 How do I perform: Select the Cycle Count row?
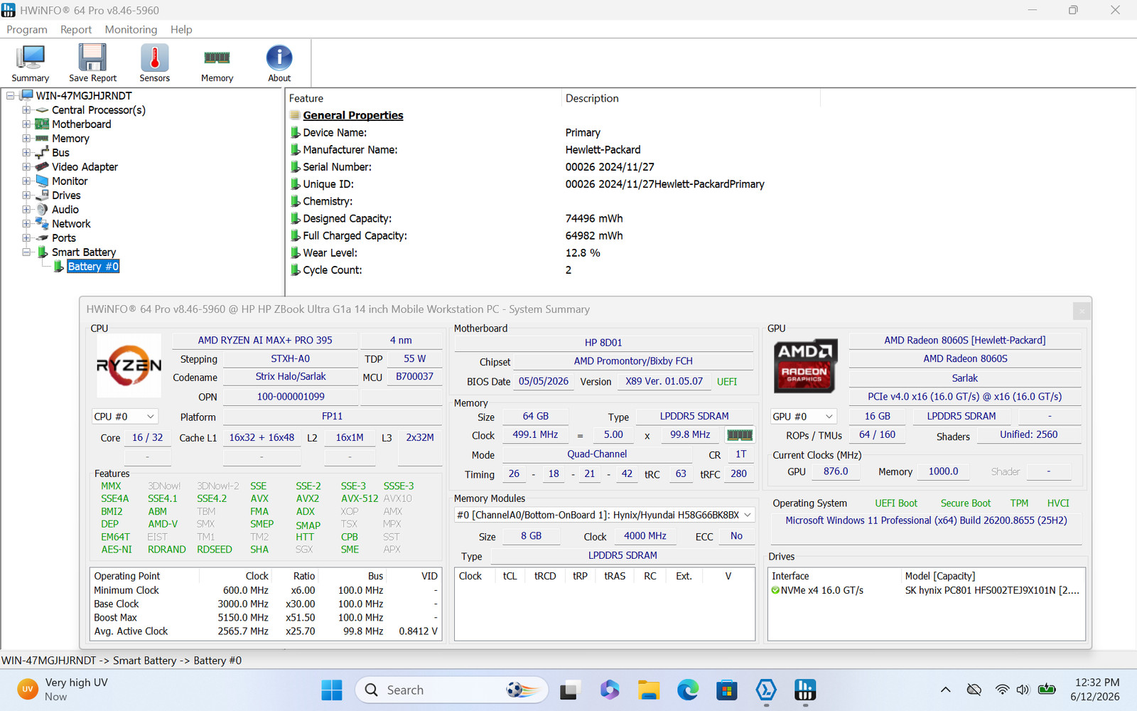(x=430, y=269)
